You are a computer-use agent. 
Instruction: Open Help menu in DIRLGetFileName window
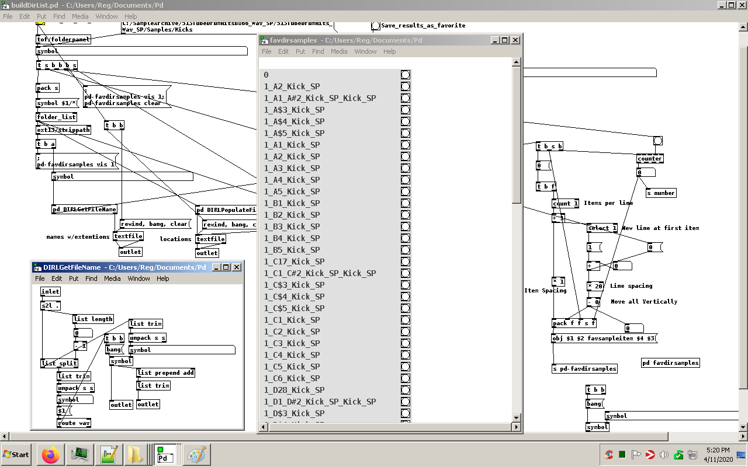162,278
